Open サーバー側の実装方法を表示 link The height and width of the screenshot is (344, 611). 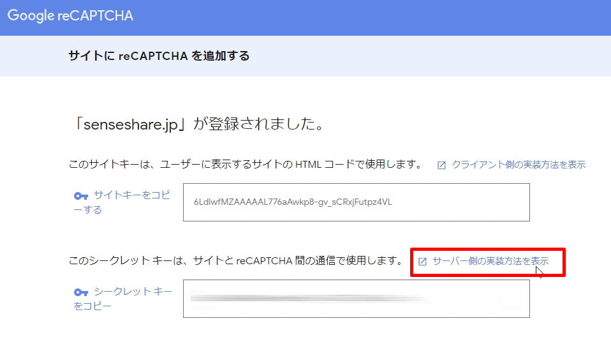(x=490, y=261)
